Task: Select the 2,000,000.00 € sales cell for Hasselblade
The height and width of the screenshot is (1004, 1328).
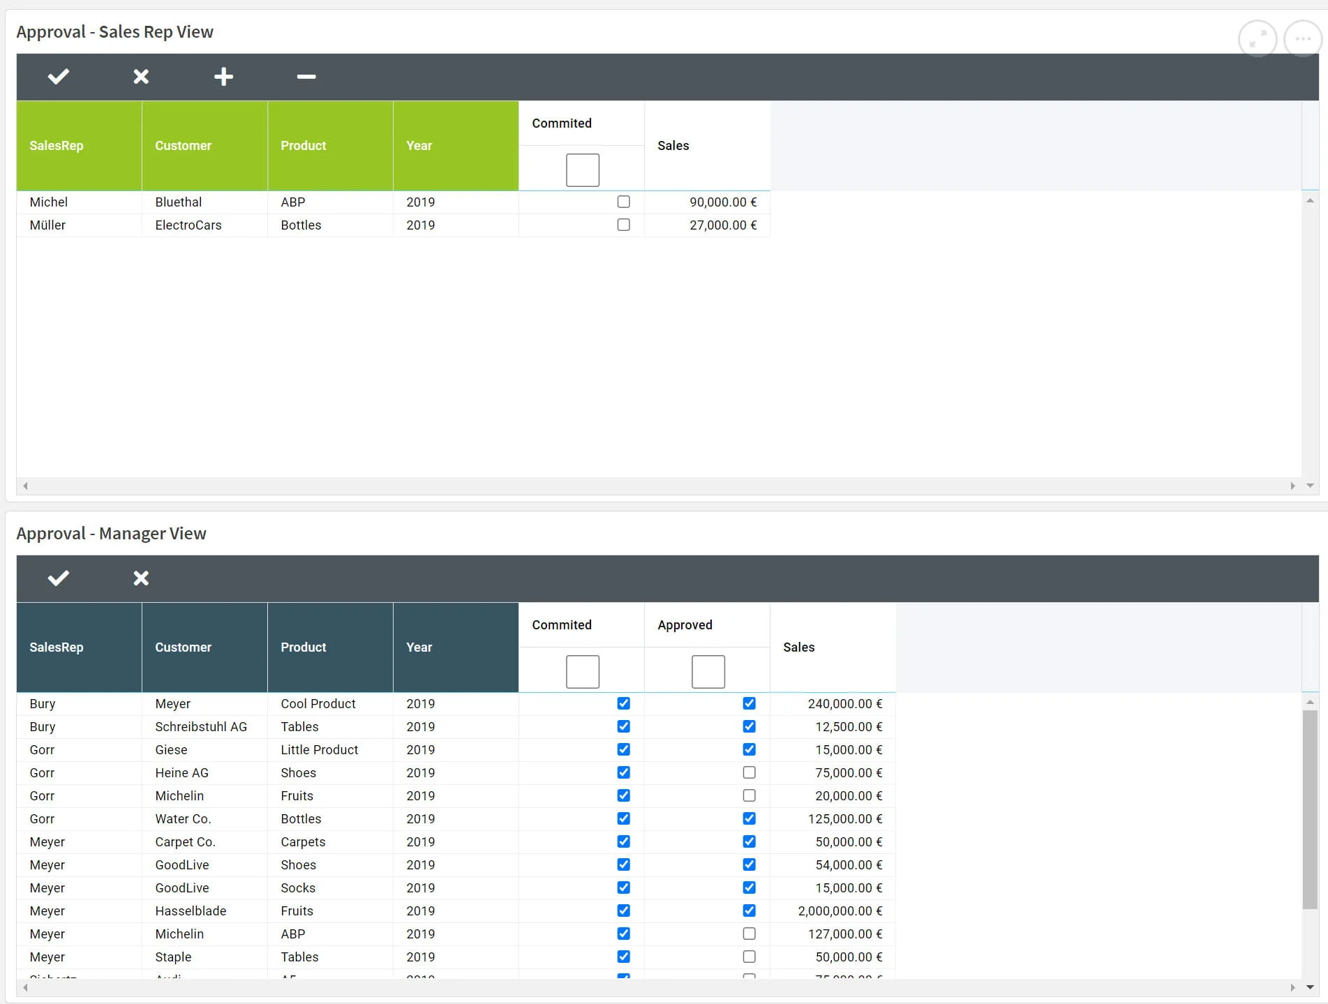Action: pyautogui.click(x=840, y=911)
